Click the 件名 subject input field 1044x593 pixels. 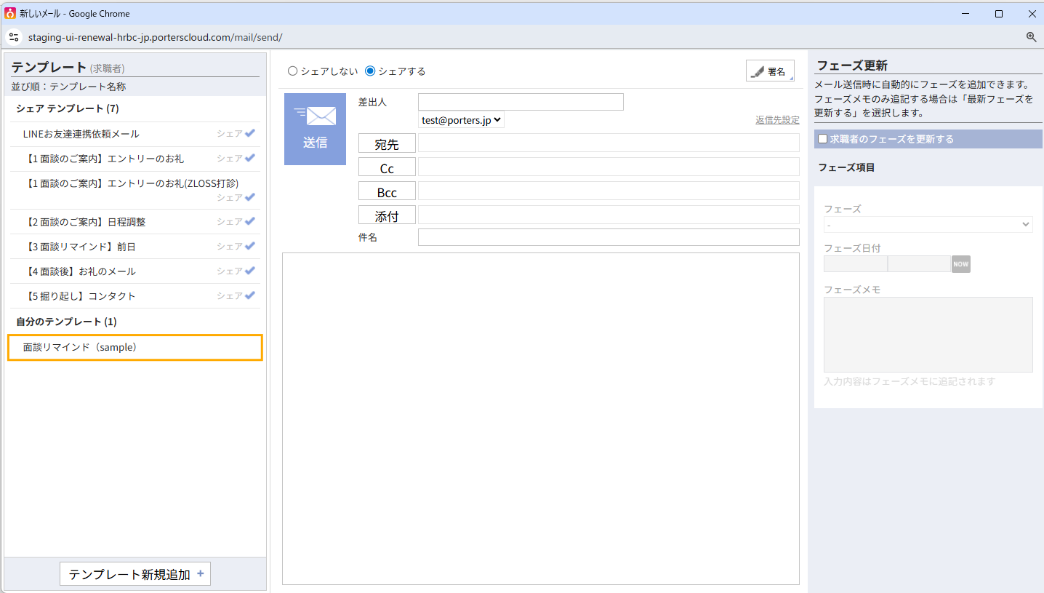(608, 237)
